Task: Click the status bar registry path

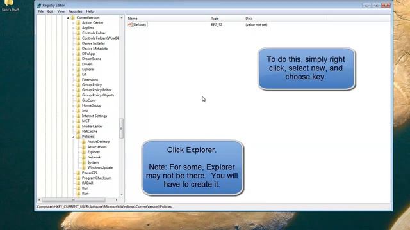Action: (x=104, y=206)
